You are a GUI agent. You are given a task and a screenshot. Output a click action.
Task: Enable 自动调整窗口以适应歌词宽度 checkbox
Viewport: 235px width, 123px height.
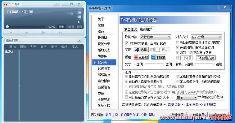point(177,43)
